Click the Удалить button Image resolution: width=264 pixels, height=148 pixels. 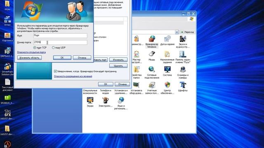(118, 66)
